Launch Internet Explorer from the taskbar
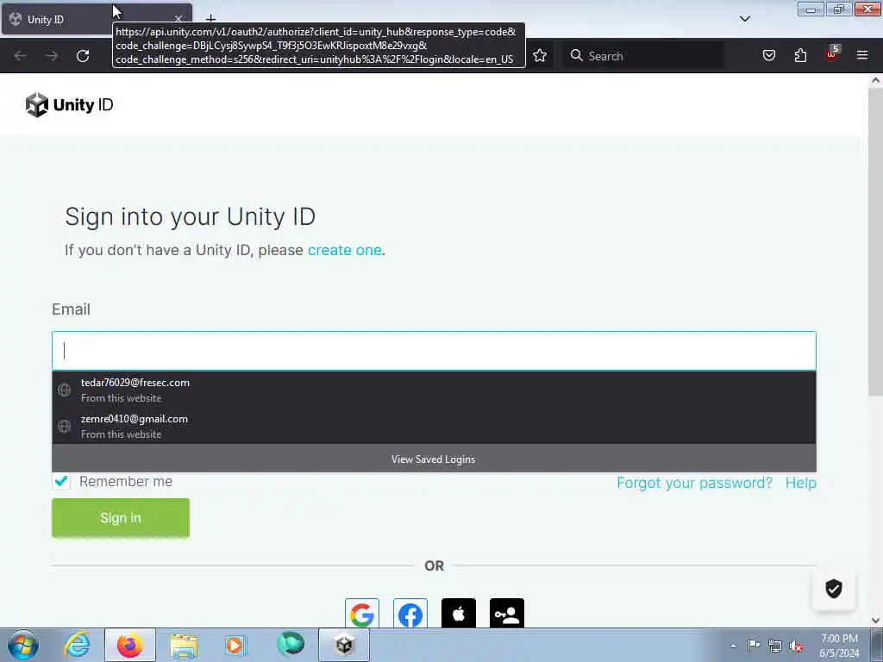 77,645
